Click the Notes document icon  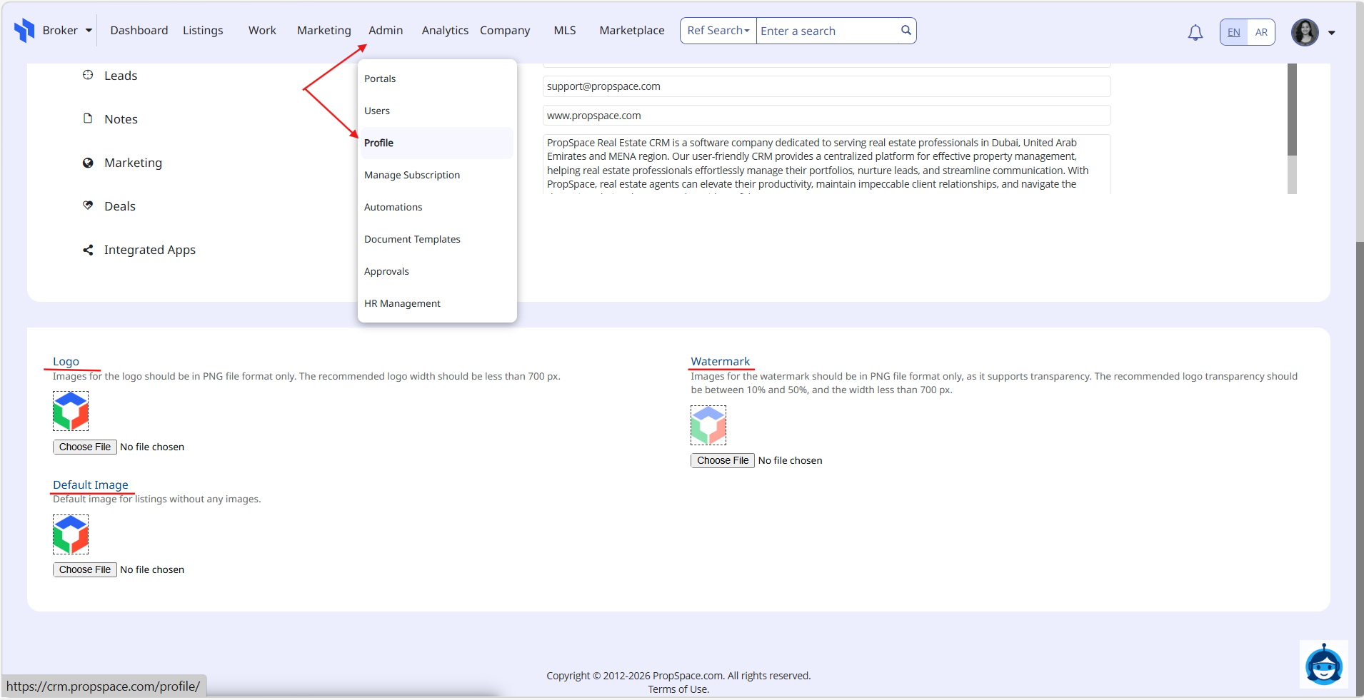88,118
